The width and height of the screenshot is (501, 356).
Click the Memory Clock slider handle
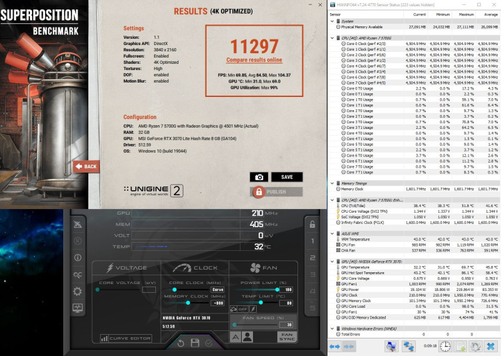[x=188, y=303]
